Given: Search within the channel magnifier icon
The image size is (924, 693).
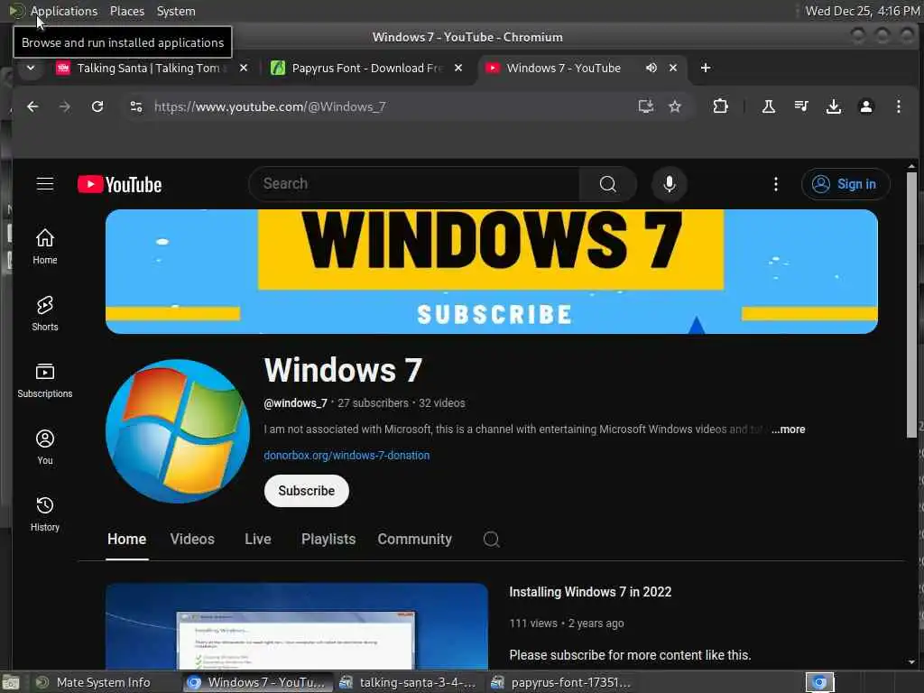Looking at the screenshot, I should coord(492,540).
